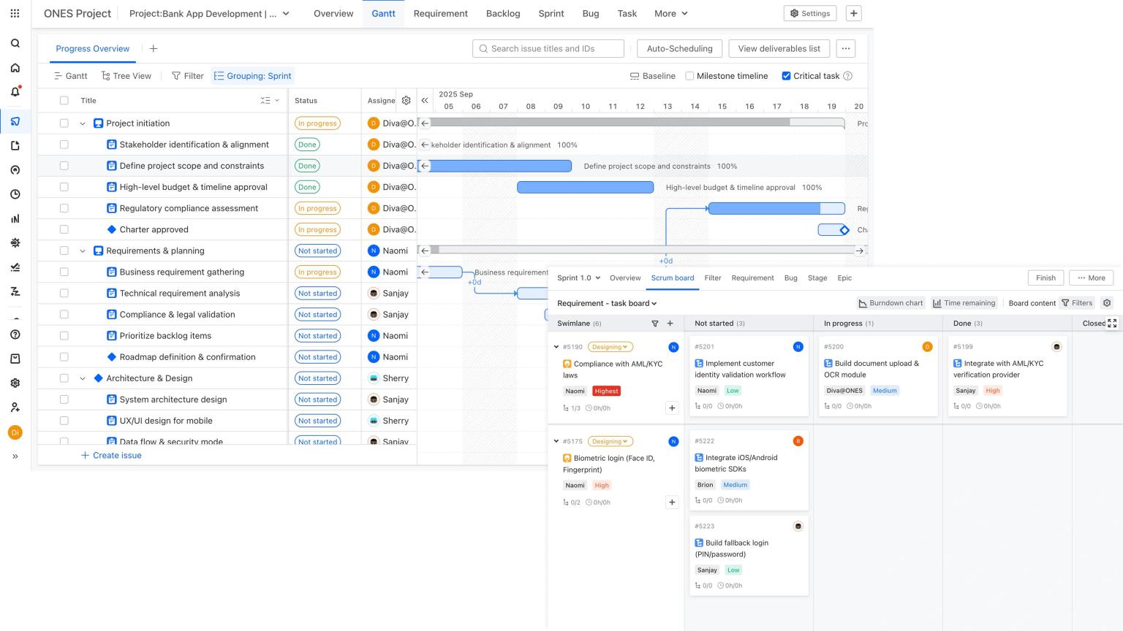This screenshot has width=1123, height=631.
Task: Uncheck the Critical task checkbox
Action: [787, 76]
